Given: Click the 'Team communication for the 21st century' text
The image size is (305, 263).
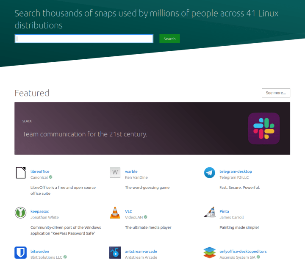Looking at the screenshot, I should point(85,134).
